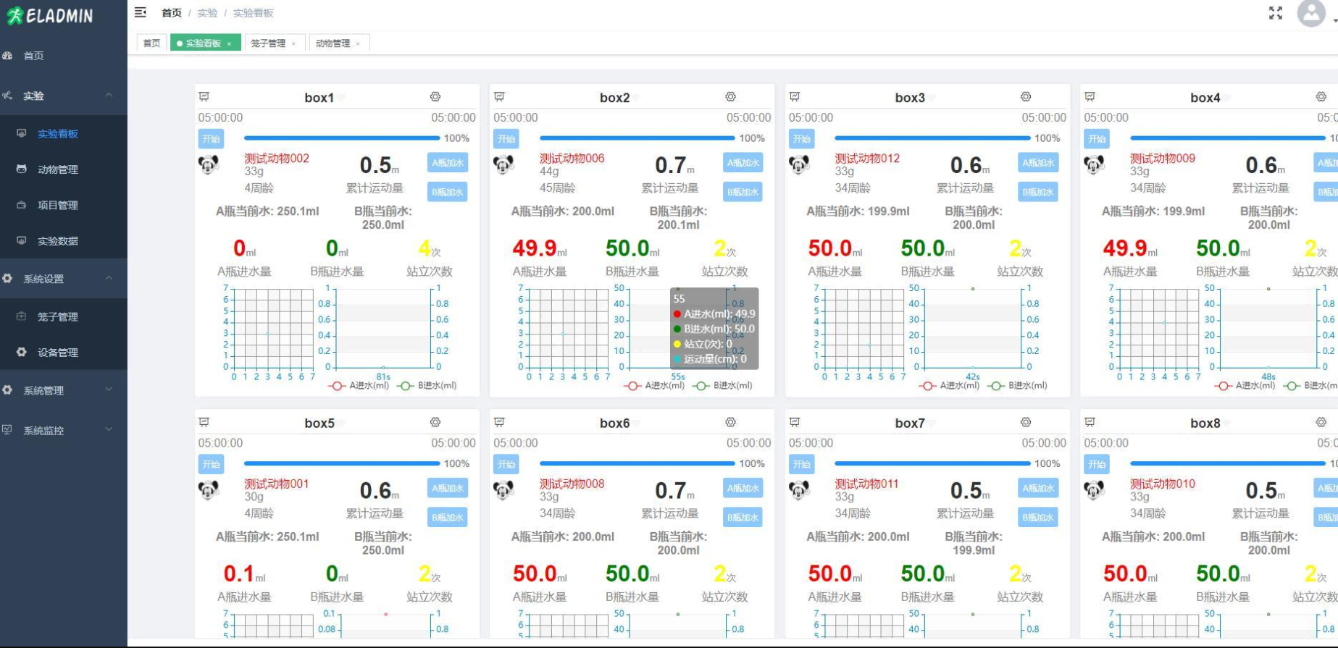This screenshot has height=648, width=1338.
Task: Expand the 系统监控 sidebar menu group
Action: (x=64, y=430)
